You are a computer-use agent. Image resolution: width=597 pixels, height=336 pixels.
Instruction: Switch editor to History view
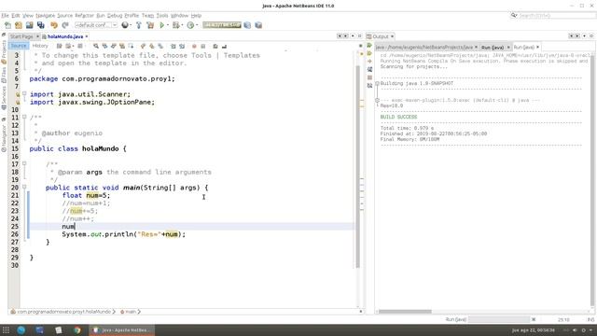point(40,46)
